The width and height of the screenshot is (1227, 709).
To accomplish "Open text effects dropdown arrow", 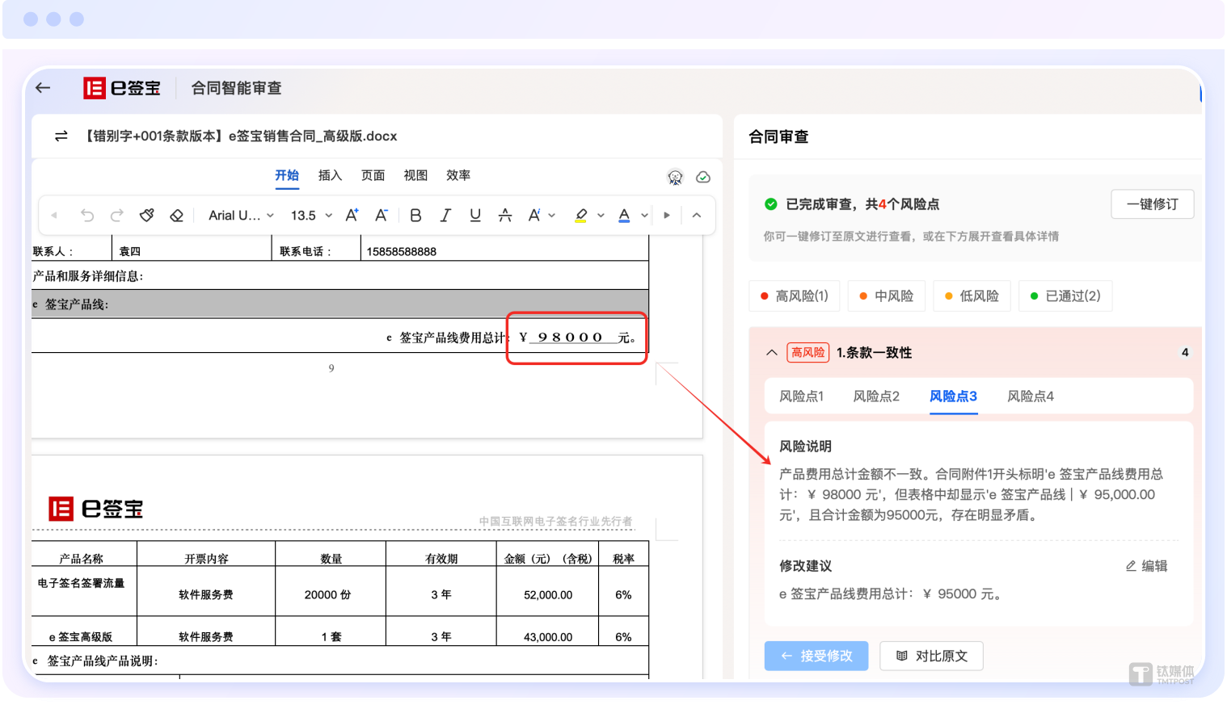I will click(552, 216).
